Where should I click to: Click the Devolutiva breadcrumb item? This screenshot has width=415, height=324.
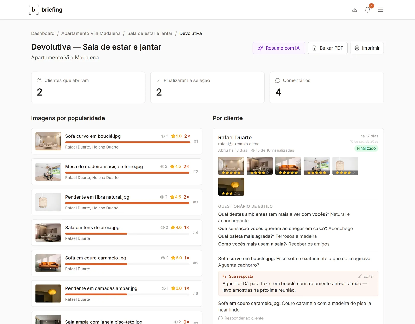[191, 33]
